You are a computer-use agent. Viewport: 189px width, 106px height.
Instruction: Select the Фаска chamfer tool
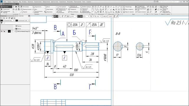click(x=47, y=7)
